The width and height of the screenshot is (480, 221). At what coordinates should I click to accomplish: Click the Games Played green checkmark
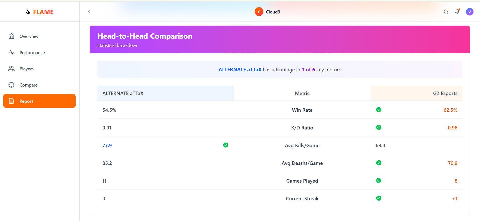point(379,181)
